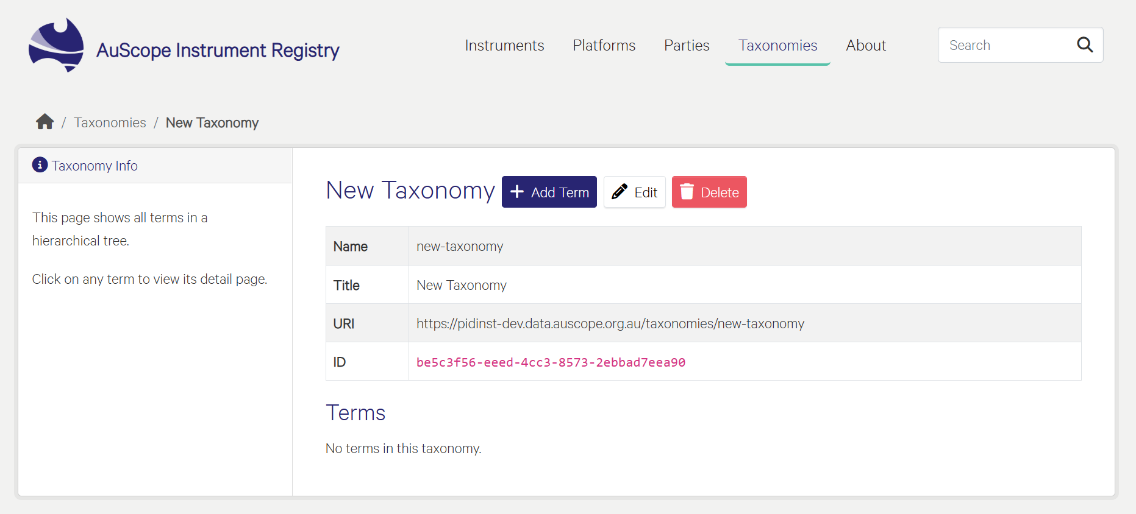Go home via breadcrumb house icon
Screen dimensions: 1136x514
click(x=45, y=122)
